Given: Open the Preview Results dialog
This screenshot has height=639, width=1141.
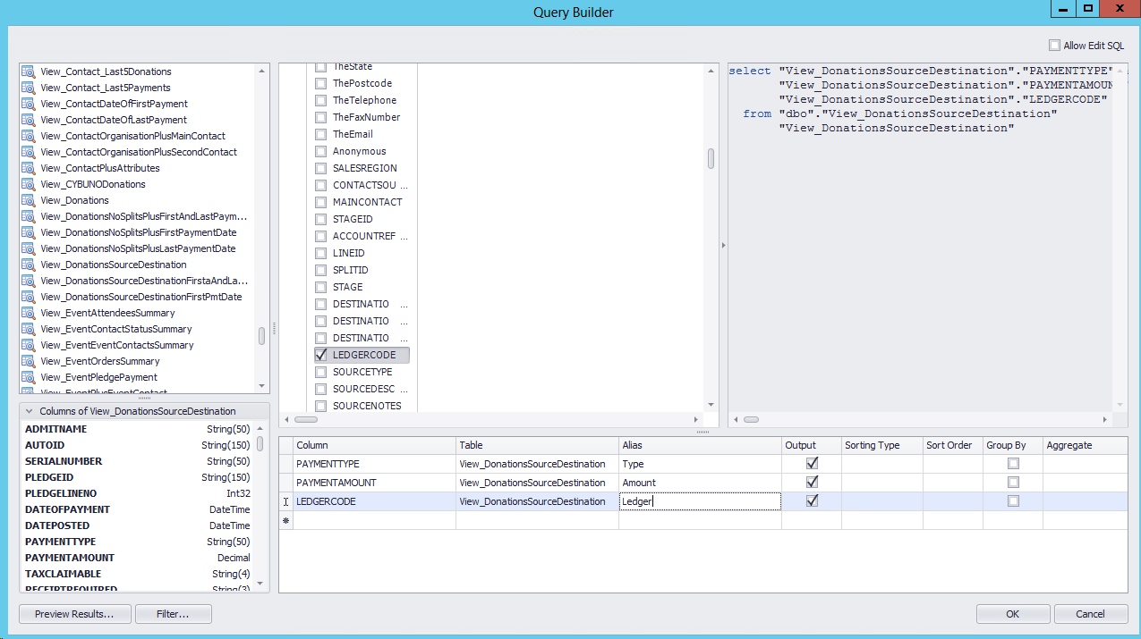Looking at the screenshot, I should click(x=75, y=614).
